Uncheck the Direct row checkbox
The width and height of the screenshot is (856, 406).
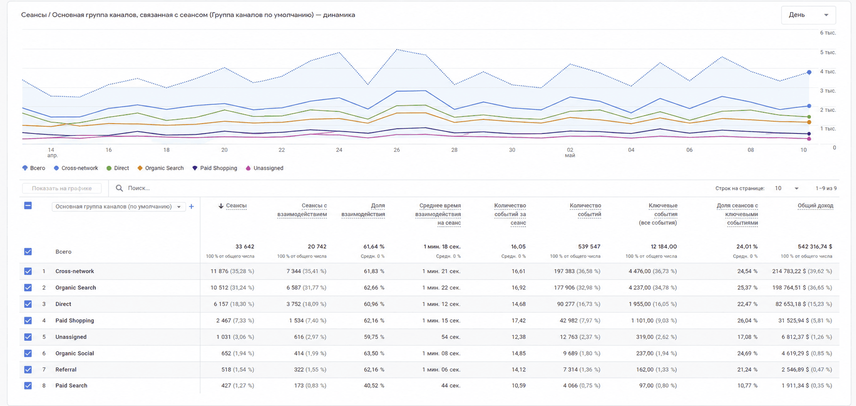[x=28, y=304]
